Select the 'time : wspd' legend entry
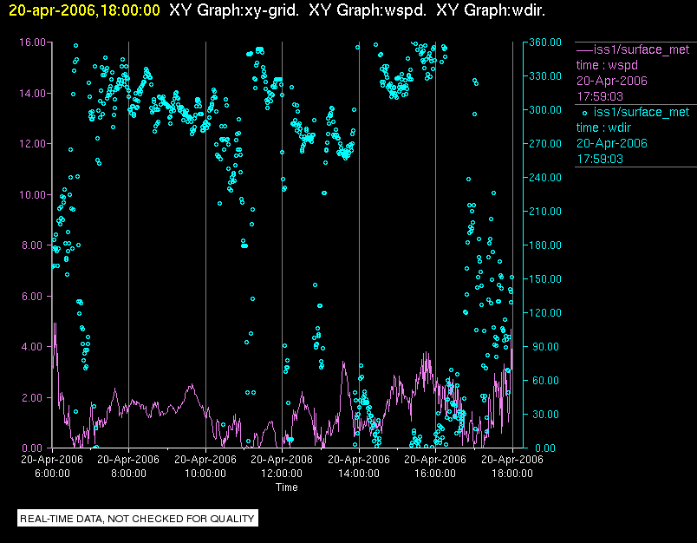This screenshot has height=543, width=697. coord(606,65)
